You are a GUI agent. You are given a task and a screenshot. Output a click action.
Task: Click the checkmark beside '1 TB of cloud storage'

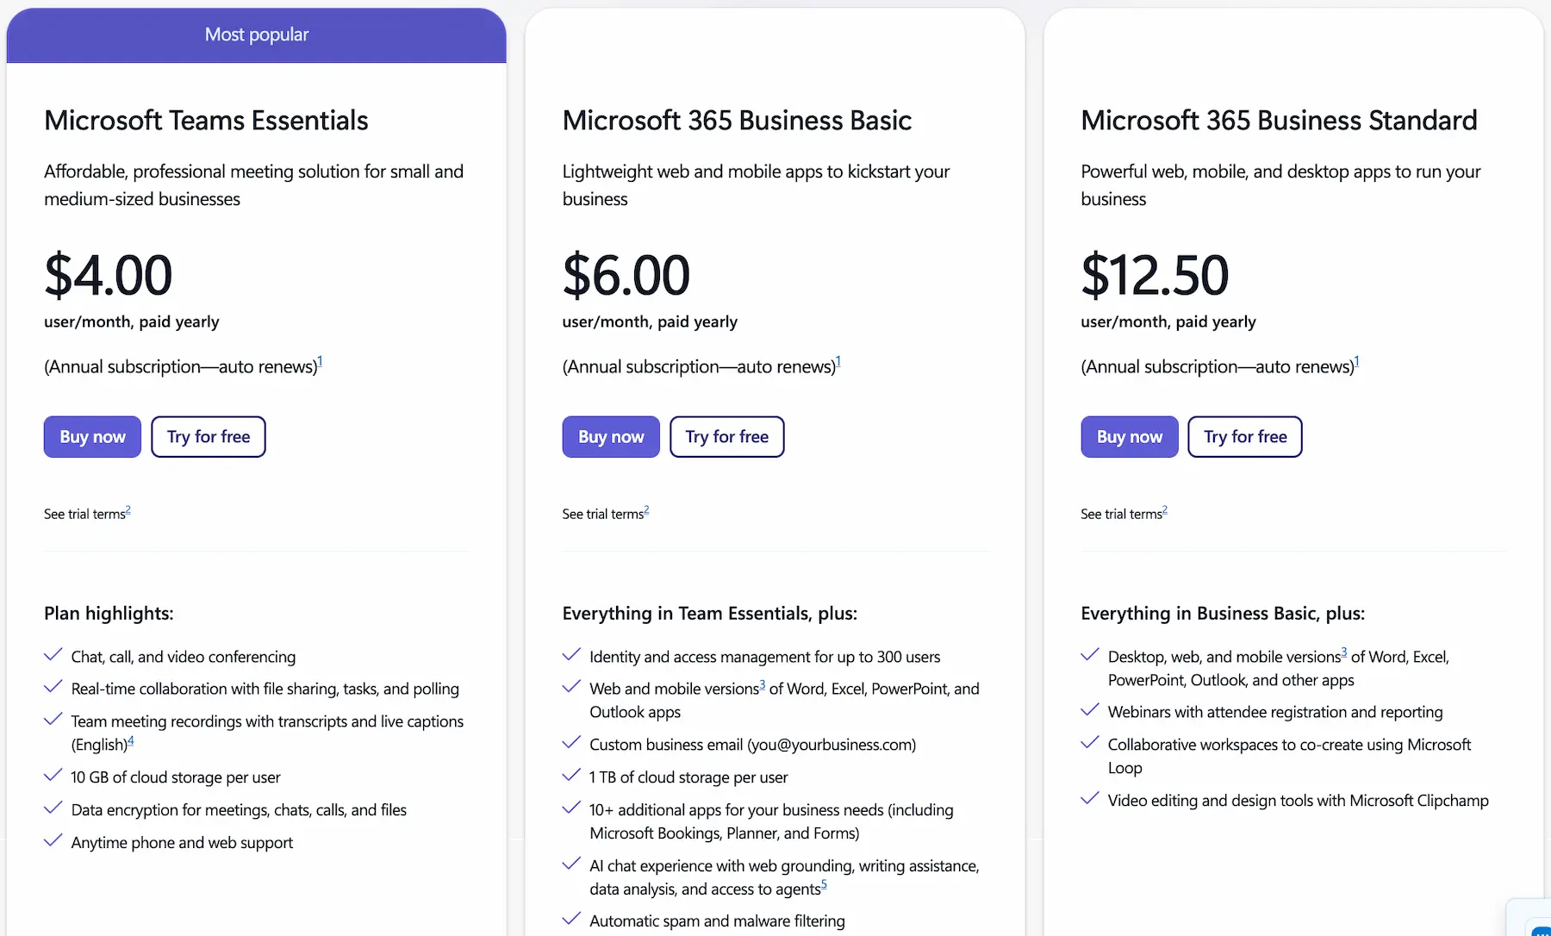tap(571, 775)
